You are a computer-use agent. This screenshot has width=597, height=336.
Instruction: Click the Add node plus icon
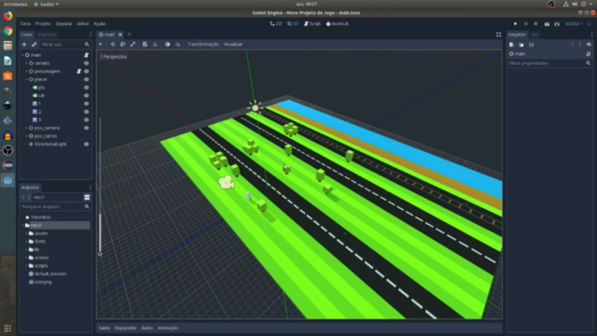[24, 45]
